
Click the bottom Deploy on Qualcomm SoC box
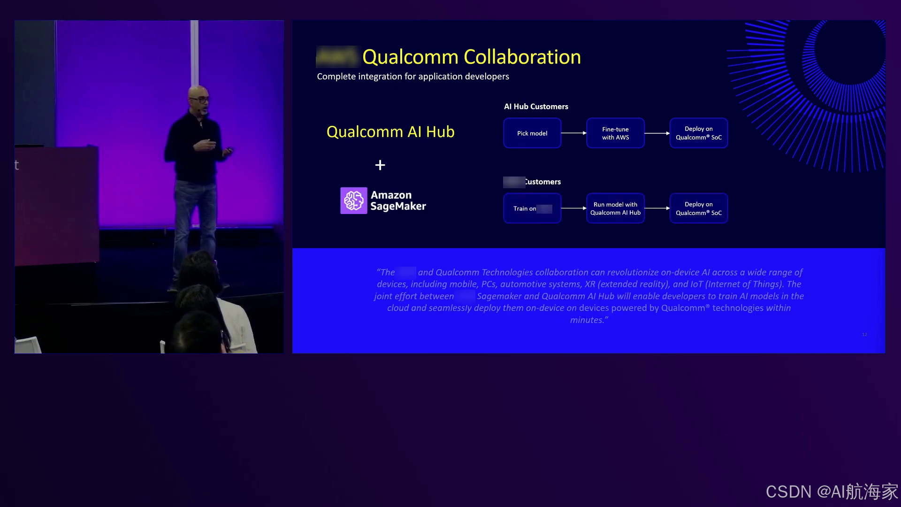pyautogui.click(x=698, y=208)
